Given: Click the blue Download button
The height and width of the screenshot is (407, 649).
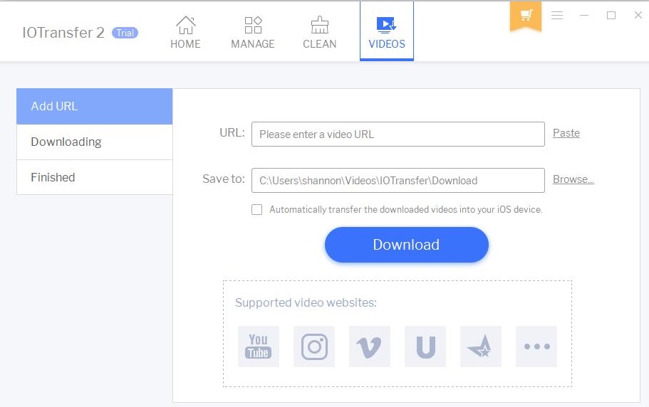Looking at the screenshot, I should click(407, 245).
